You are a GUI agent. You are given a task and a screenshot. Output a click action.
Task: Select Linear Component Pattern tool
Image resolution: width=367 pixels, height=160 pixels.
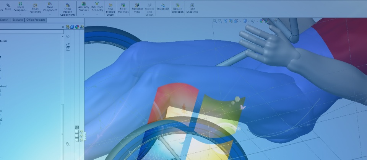click(x=20, y=7)
